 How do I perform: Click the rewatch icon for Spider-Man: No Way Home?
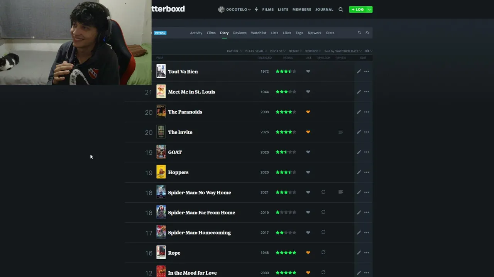tap(323, 192)
